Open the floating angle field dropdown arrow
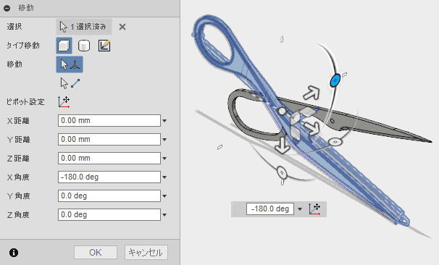The height and width of the screenshot is (265, 439). click(300, 209)
